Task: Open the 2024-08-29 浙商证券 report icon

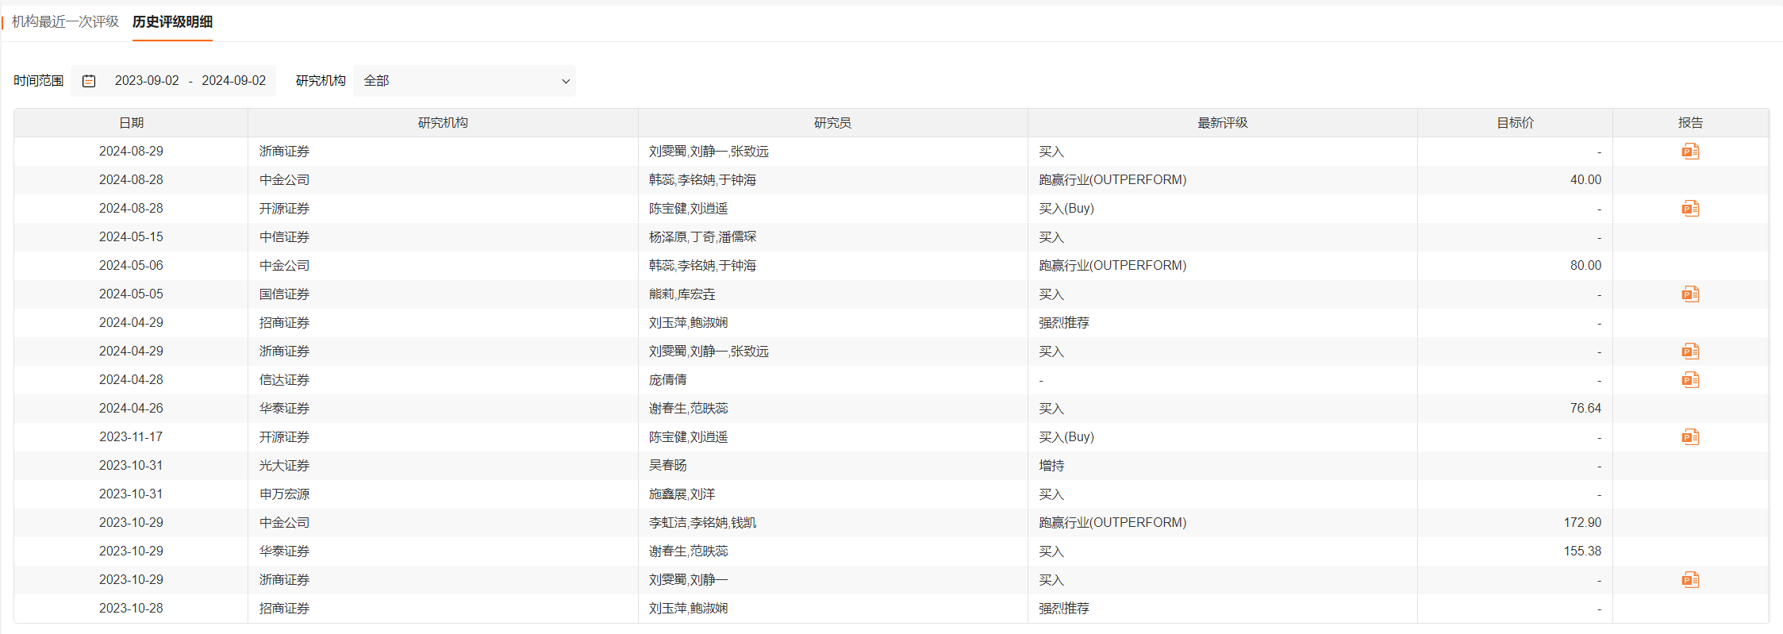Action: pyautogui.click(x=1690, y=152)
